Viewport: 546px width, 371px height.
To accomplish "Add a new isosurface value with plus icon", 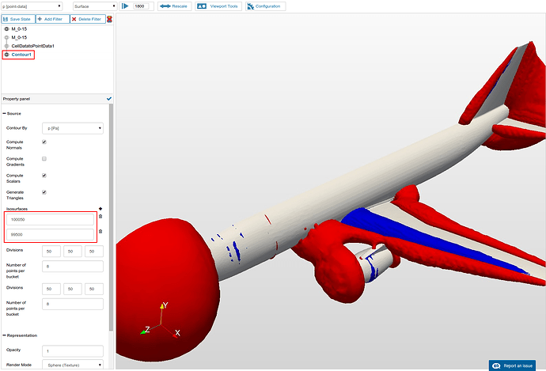I will (x=100, y=209).
